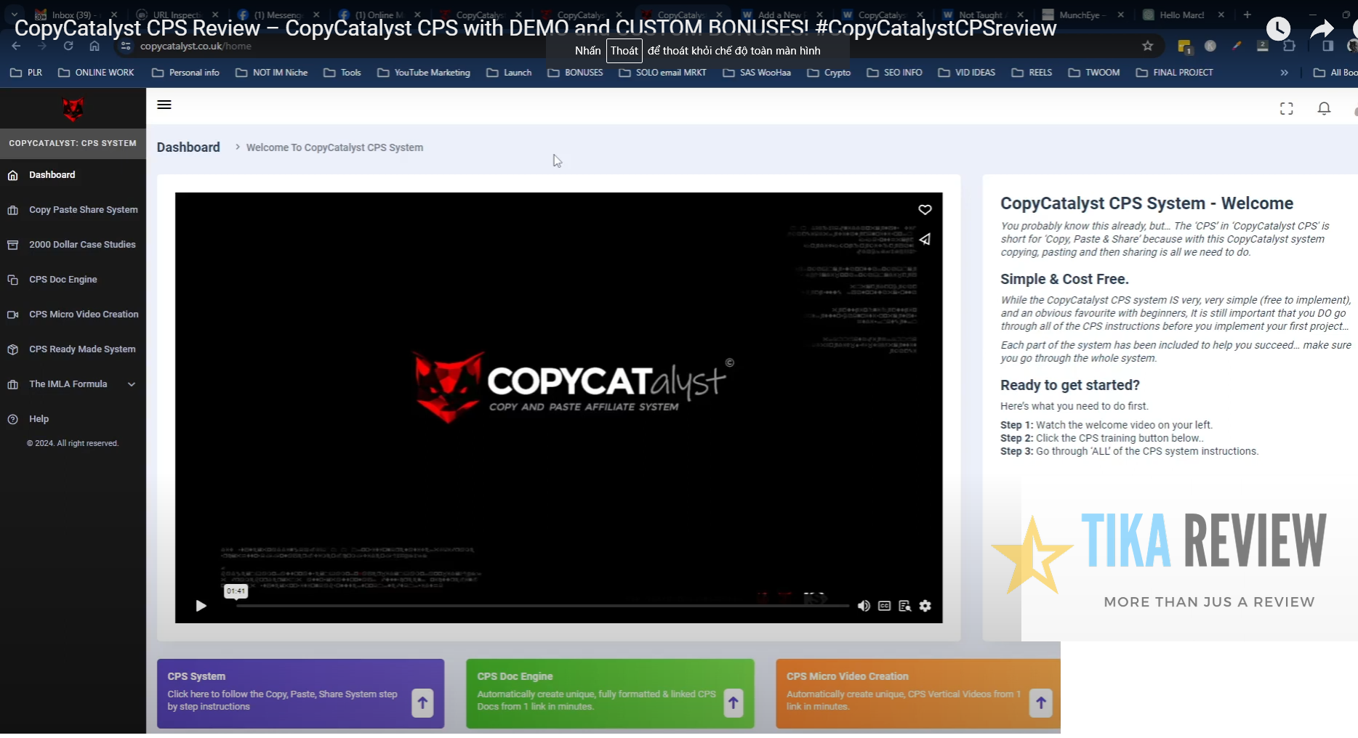Screen dimensions: 1358x738
Task: Open the Help link in sidebar
Action: point(37,418)
